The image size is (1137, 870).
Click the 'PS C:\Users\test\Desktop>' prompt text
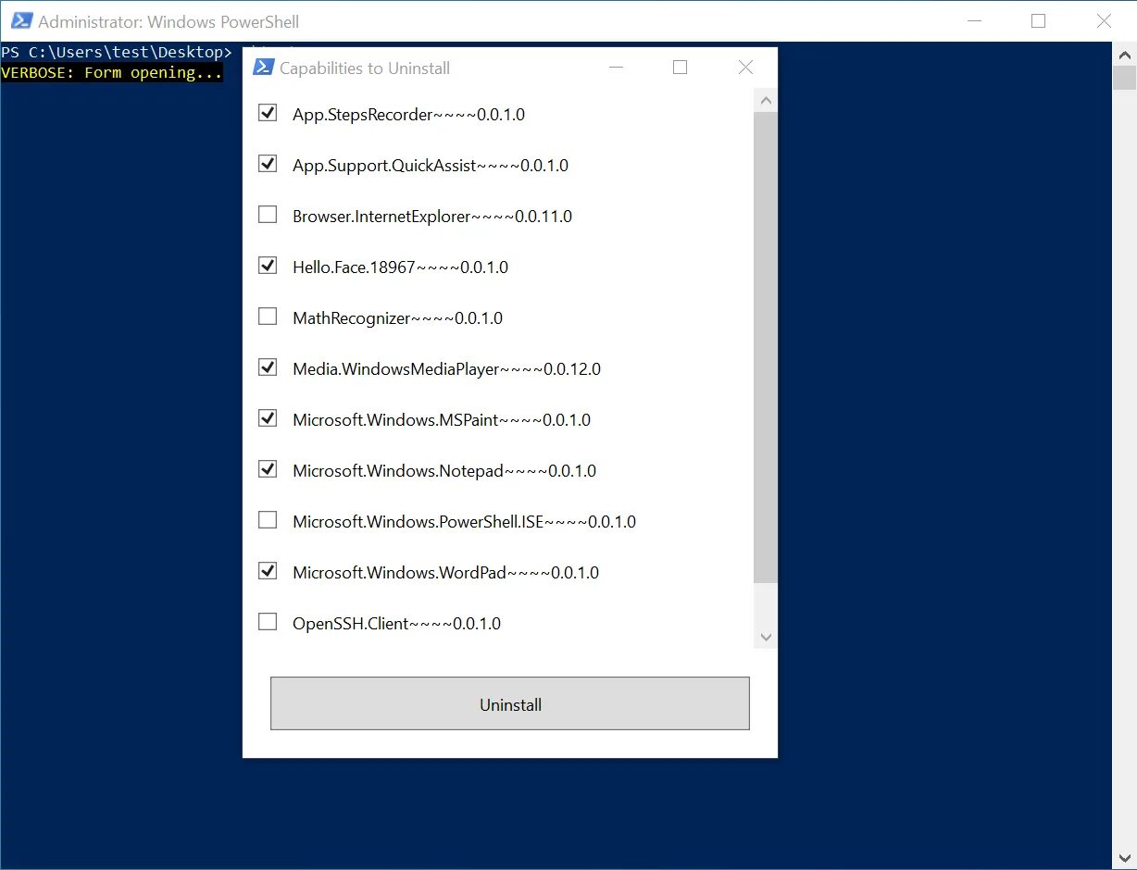click(117, 52)
